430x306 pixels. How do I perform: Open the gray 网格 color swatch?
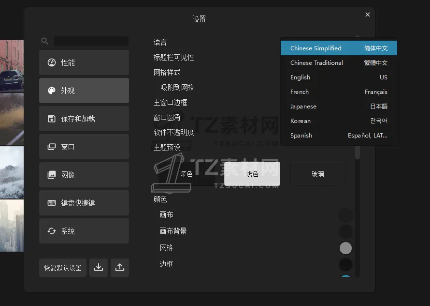pyautogui.click(x=345, y=248)
